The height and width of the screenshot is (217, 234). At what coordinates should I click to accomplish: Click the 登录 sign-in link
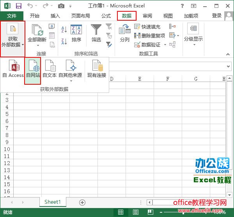pyautogui.click(x=217, y=16)
